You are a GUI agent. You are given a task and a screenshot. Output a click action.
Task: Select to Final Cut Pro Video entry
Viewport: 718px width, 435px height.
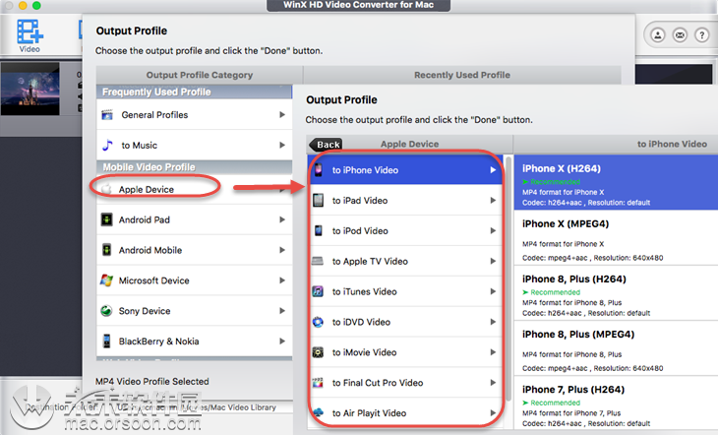(x=405, y=382)
